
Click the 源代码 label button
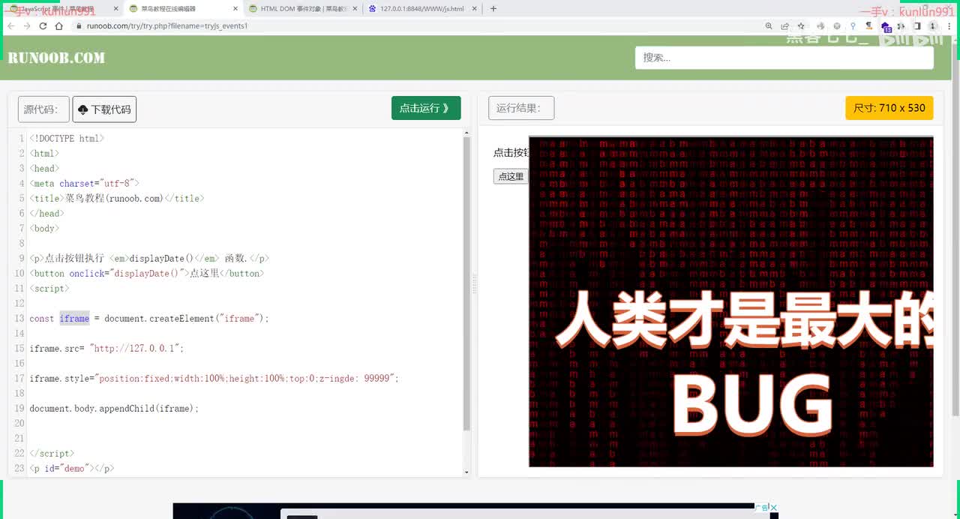(x=43, y=109)
